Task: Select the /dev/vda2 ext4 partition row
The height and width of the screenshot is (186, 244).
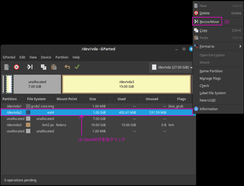Action: (x=97, y=112)
